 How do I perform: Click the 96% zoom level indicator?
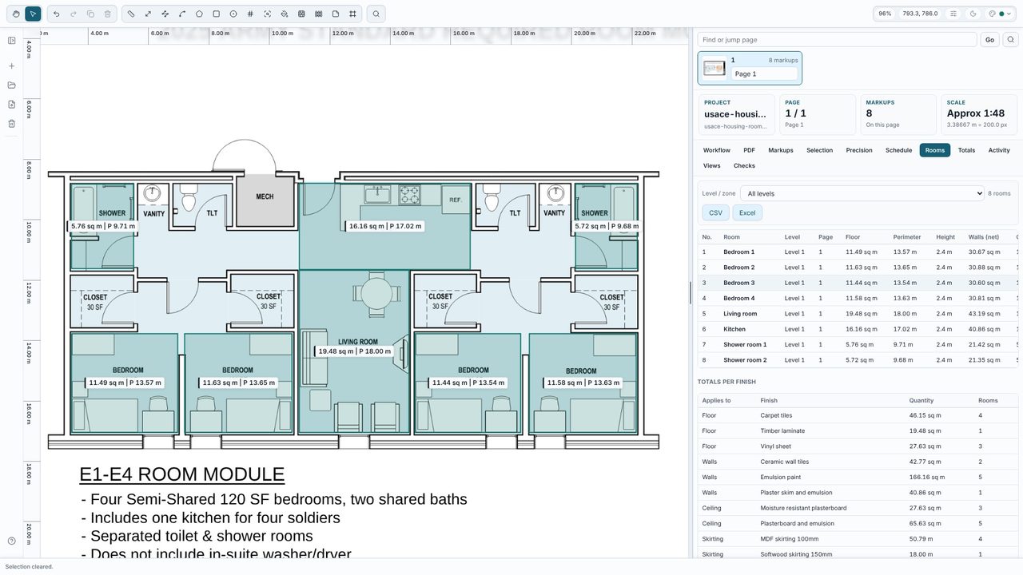point(885,14)
